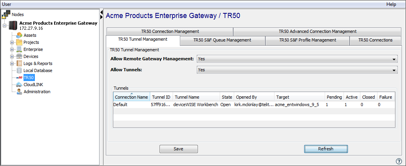Click the 'deviceWISE Workbench' tunnel name cell
Viewport: 406px width, 166px height.
tap(196, 105)
